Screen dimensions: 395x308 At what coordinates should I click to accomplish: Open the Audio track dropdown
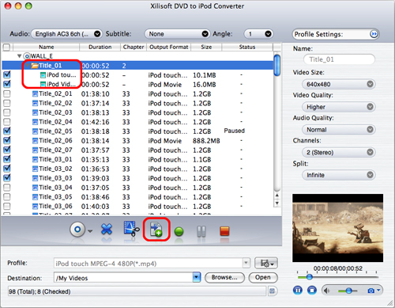(66, 34)
